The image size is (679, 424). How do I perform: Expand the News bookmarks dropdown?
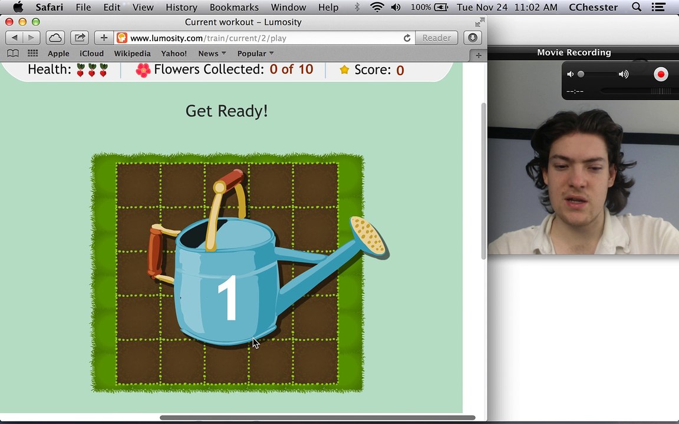tap(212, 53)
